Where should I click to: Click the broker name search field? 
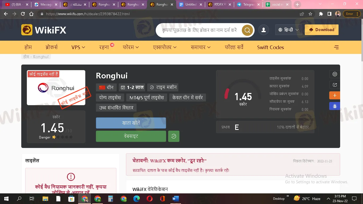(x=199, y=30)
